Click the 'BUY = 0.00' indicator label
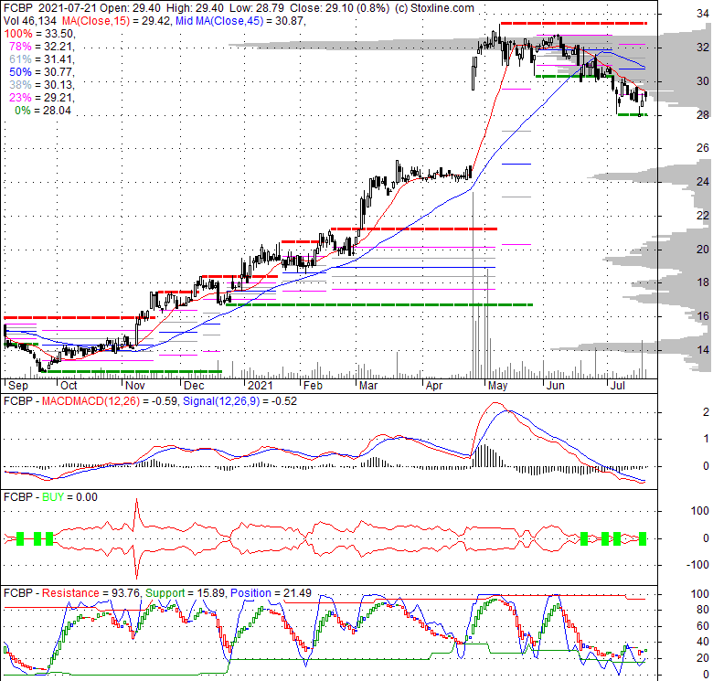This screenshot has width=713, height=681. pos(69,497)
